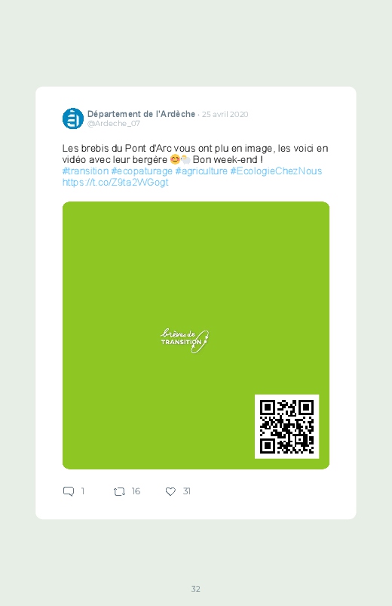Follow the t.co/Z9ta2WGogt link
Viewport: 392px width, 606px height.
[x=115, y=183]
